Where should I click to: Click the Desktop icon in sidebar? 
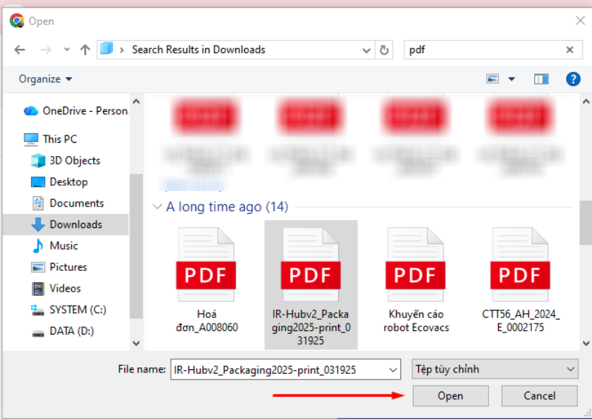(x=38, y=182)
